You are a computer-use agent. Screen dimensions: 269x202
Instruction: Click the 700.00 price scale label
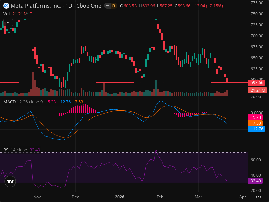[x=257, y=36]
